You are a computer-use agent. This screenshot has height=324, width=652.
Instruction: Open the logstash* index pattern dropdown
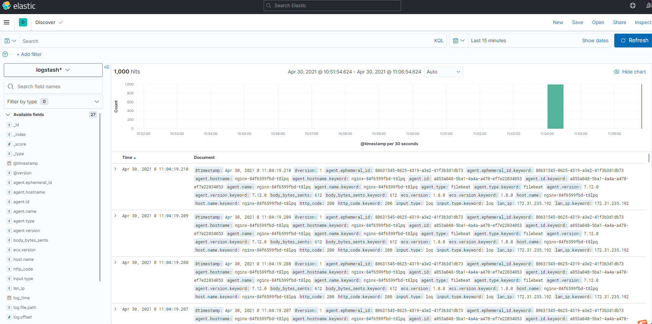click(x=53, y=70)
